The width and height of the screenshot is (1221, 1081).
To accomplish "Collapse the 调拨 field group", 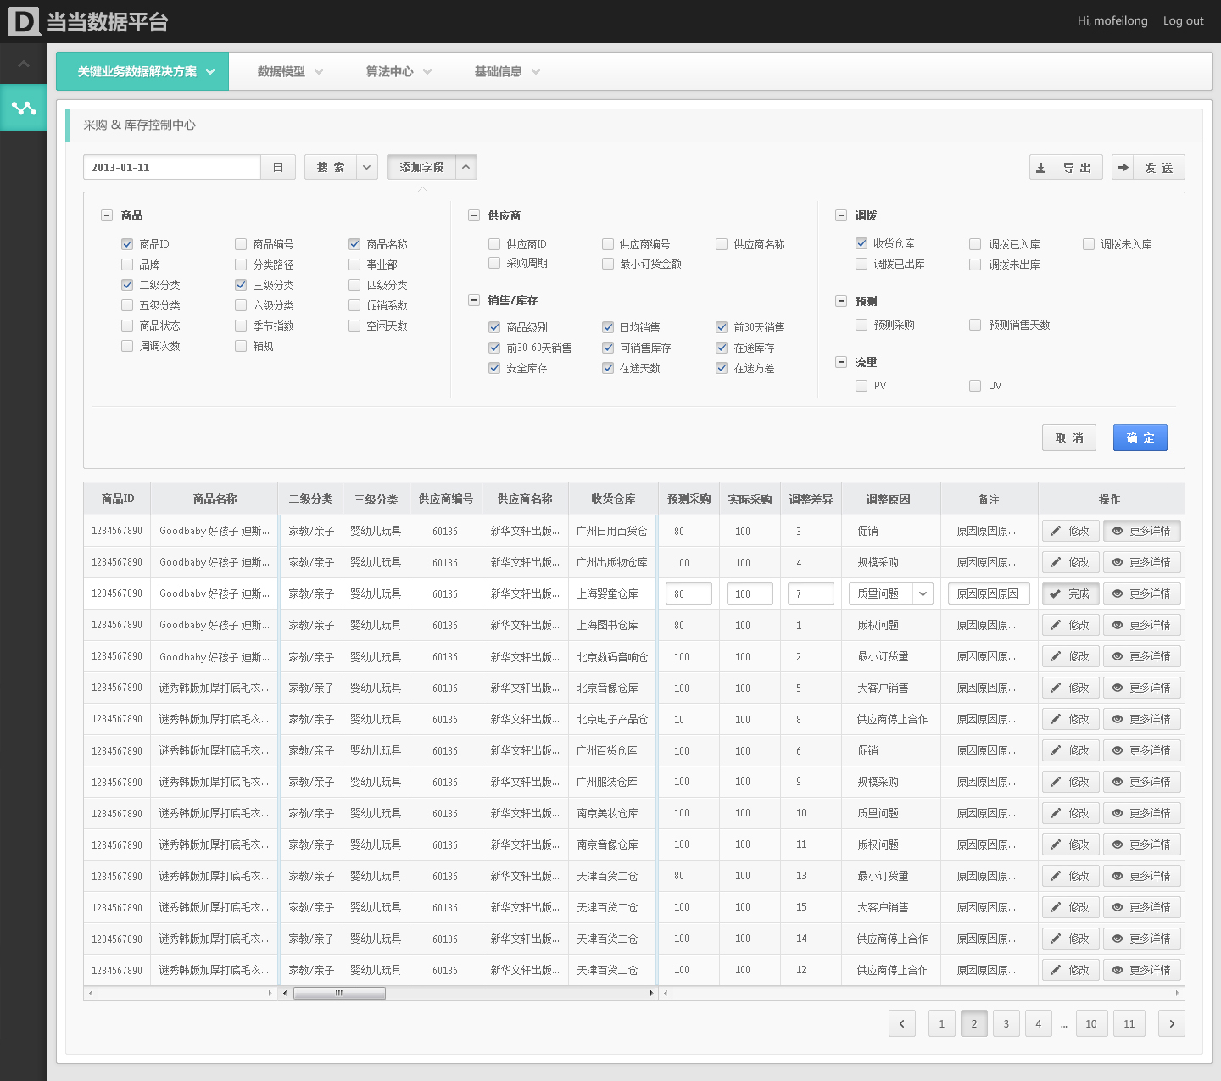I will coord(841,215).
